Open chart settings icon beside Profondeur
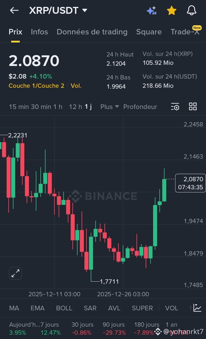Viewport: 206px width, 339px height. tap(175, 107)
